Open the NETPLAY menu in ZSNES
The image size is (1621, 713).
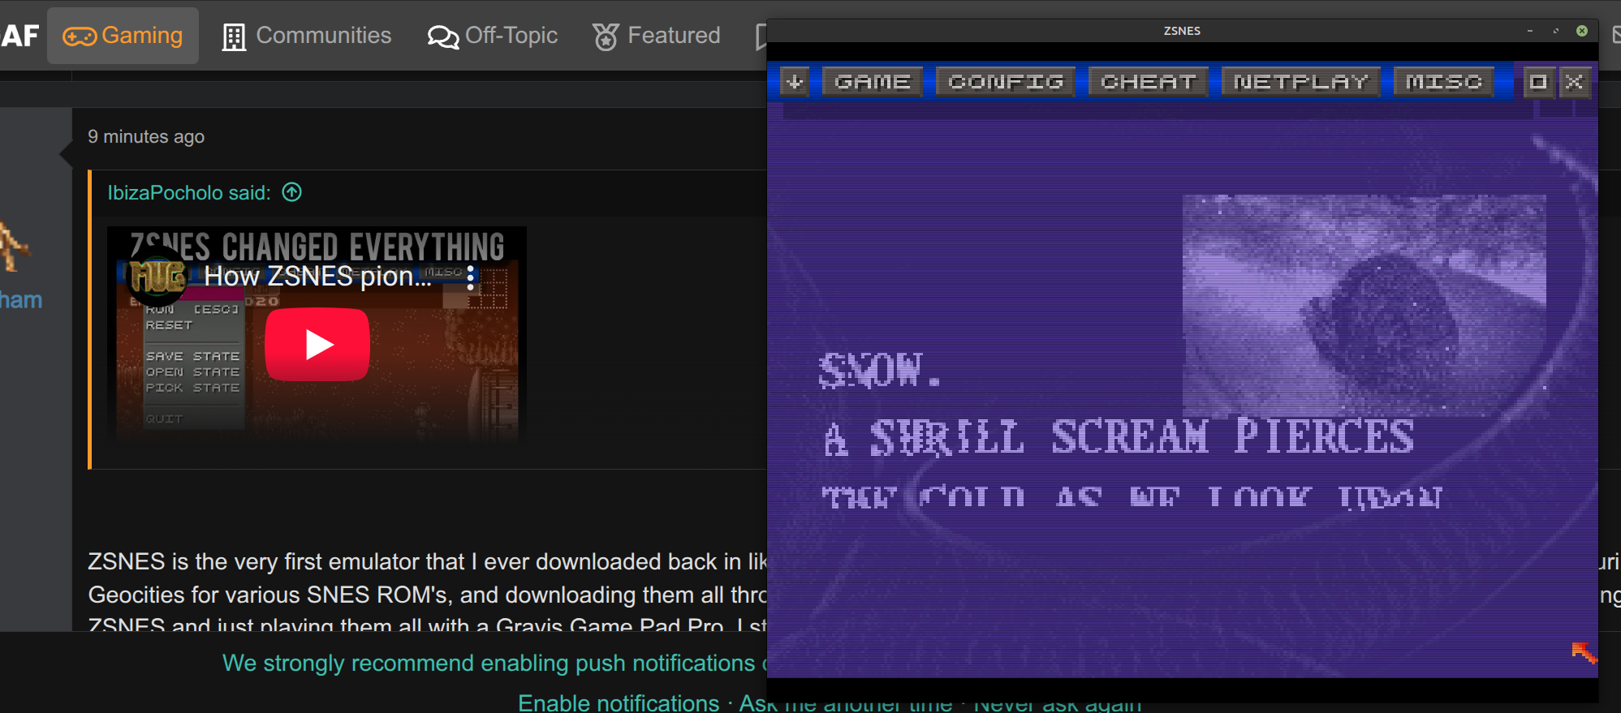[1301, 82]
